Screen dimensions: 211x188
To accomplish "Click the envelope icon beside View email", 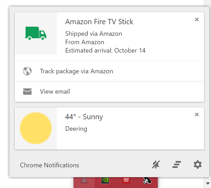I will click(27, 92).
